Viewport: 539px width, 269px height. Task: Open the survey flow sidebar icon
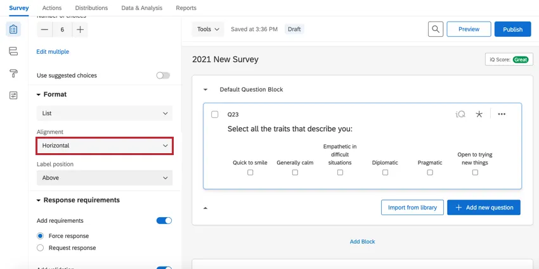coord(13,51)
